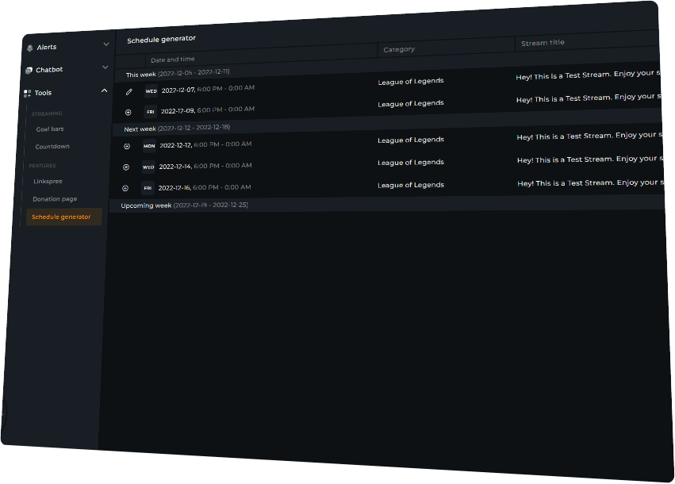The width and height of the screenshot is (675, 484).
Task: Click the circle icon beside 2022-12-14 row
Action: click(x=125, y=167)
